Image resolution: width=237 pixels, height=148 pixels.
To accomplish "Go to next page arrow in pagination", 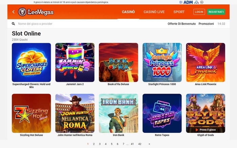I will click(149, 144).
